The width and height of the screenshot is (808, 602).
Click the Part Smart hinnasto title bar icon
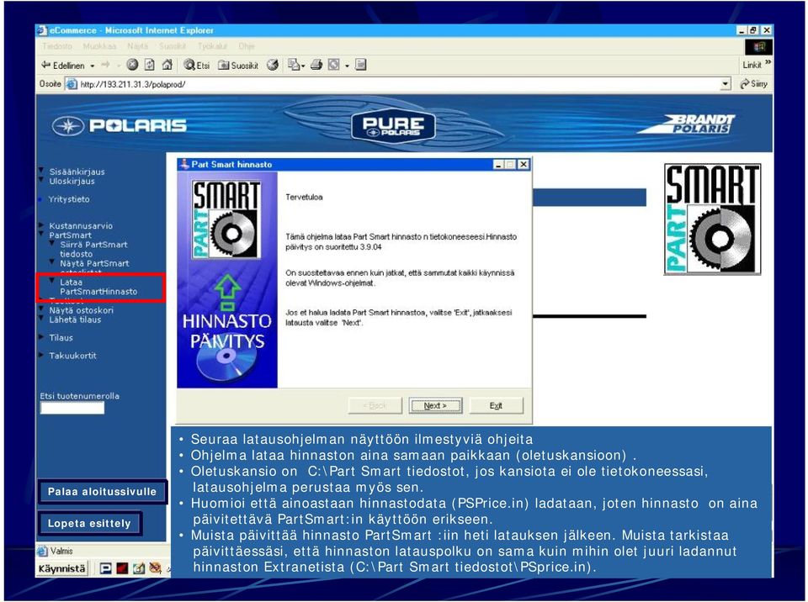pos(183,164)
